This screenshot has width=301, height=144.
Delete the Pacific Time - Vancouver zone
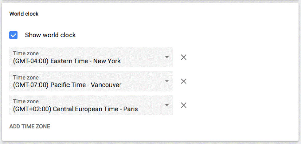(184, 81)
